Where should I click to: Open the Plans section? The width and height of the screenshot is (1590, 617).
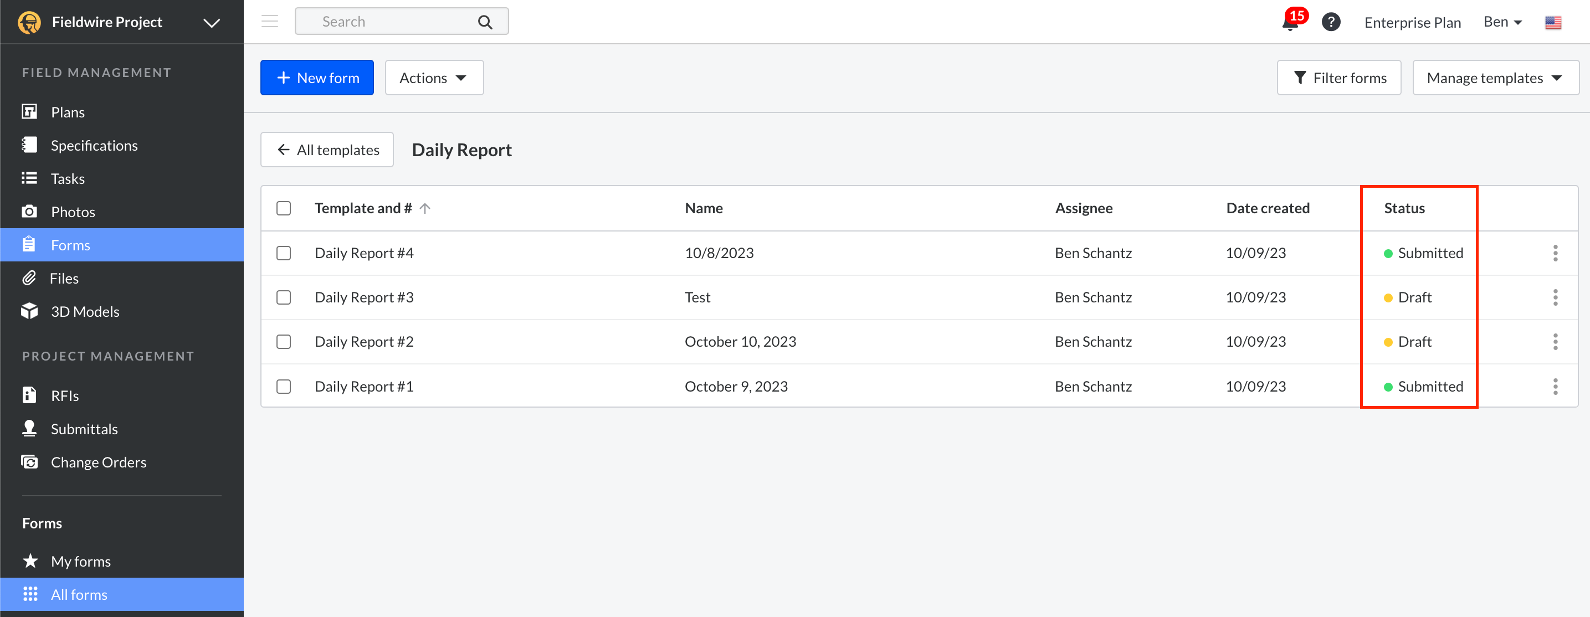67,112
